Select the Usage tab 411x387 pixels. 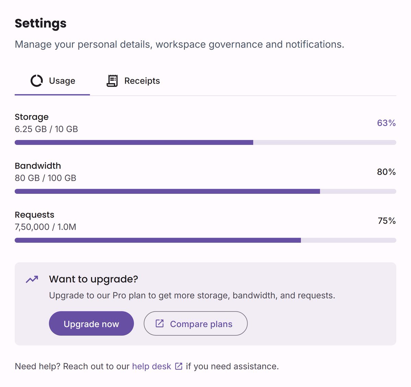click(x=52, y=81)
